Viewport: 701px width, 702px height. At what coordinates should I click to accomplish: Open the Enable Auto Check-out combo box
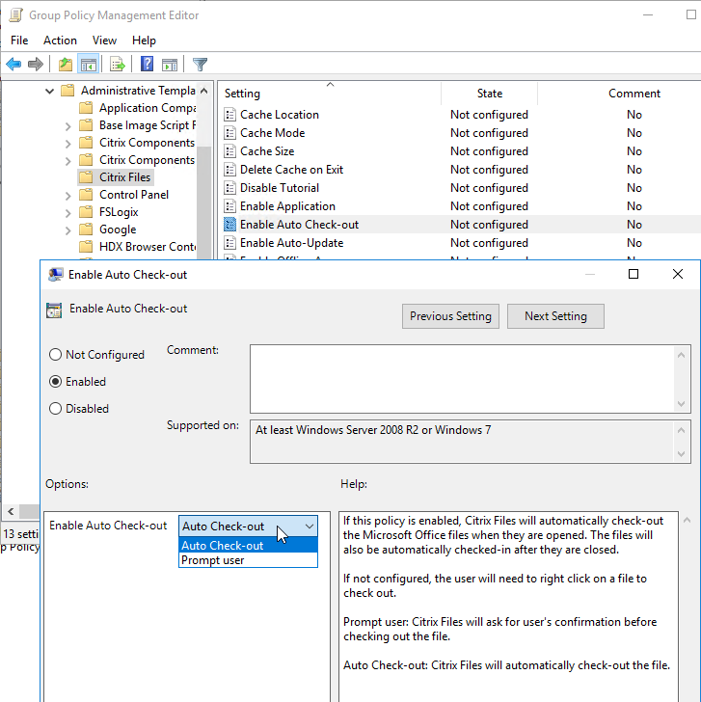(248, 526)
